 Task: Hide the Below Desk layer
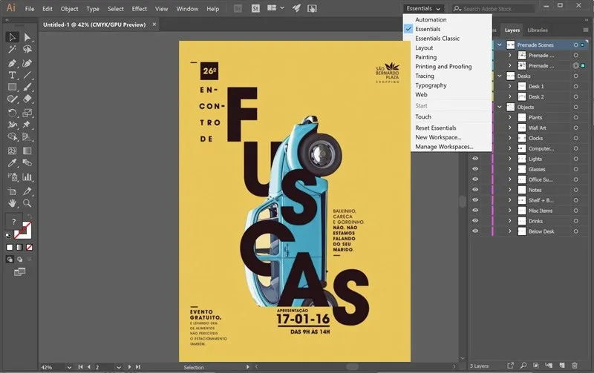coord(475,231)
